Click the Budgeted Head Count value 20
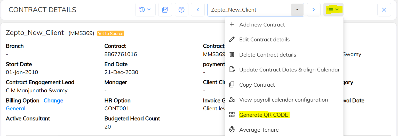The width and height of the screenshot is (398, 136). click(108, 127)
